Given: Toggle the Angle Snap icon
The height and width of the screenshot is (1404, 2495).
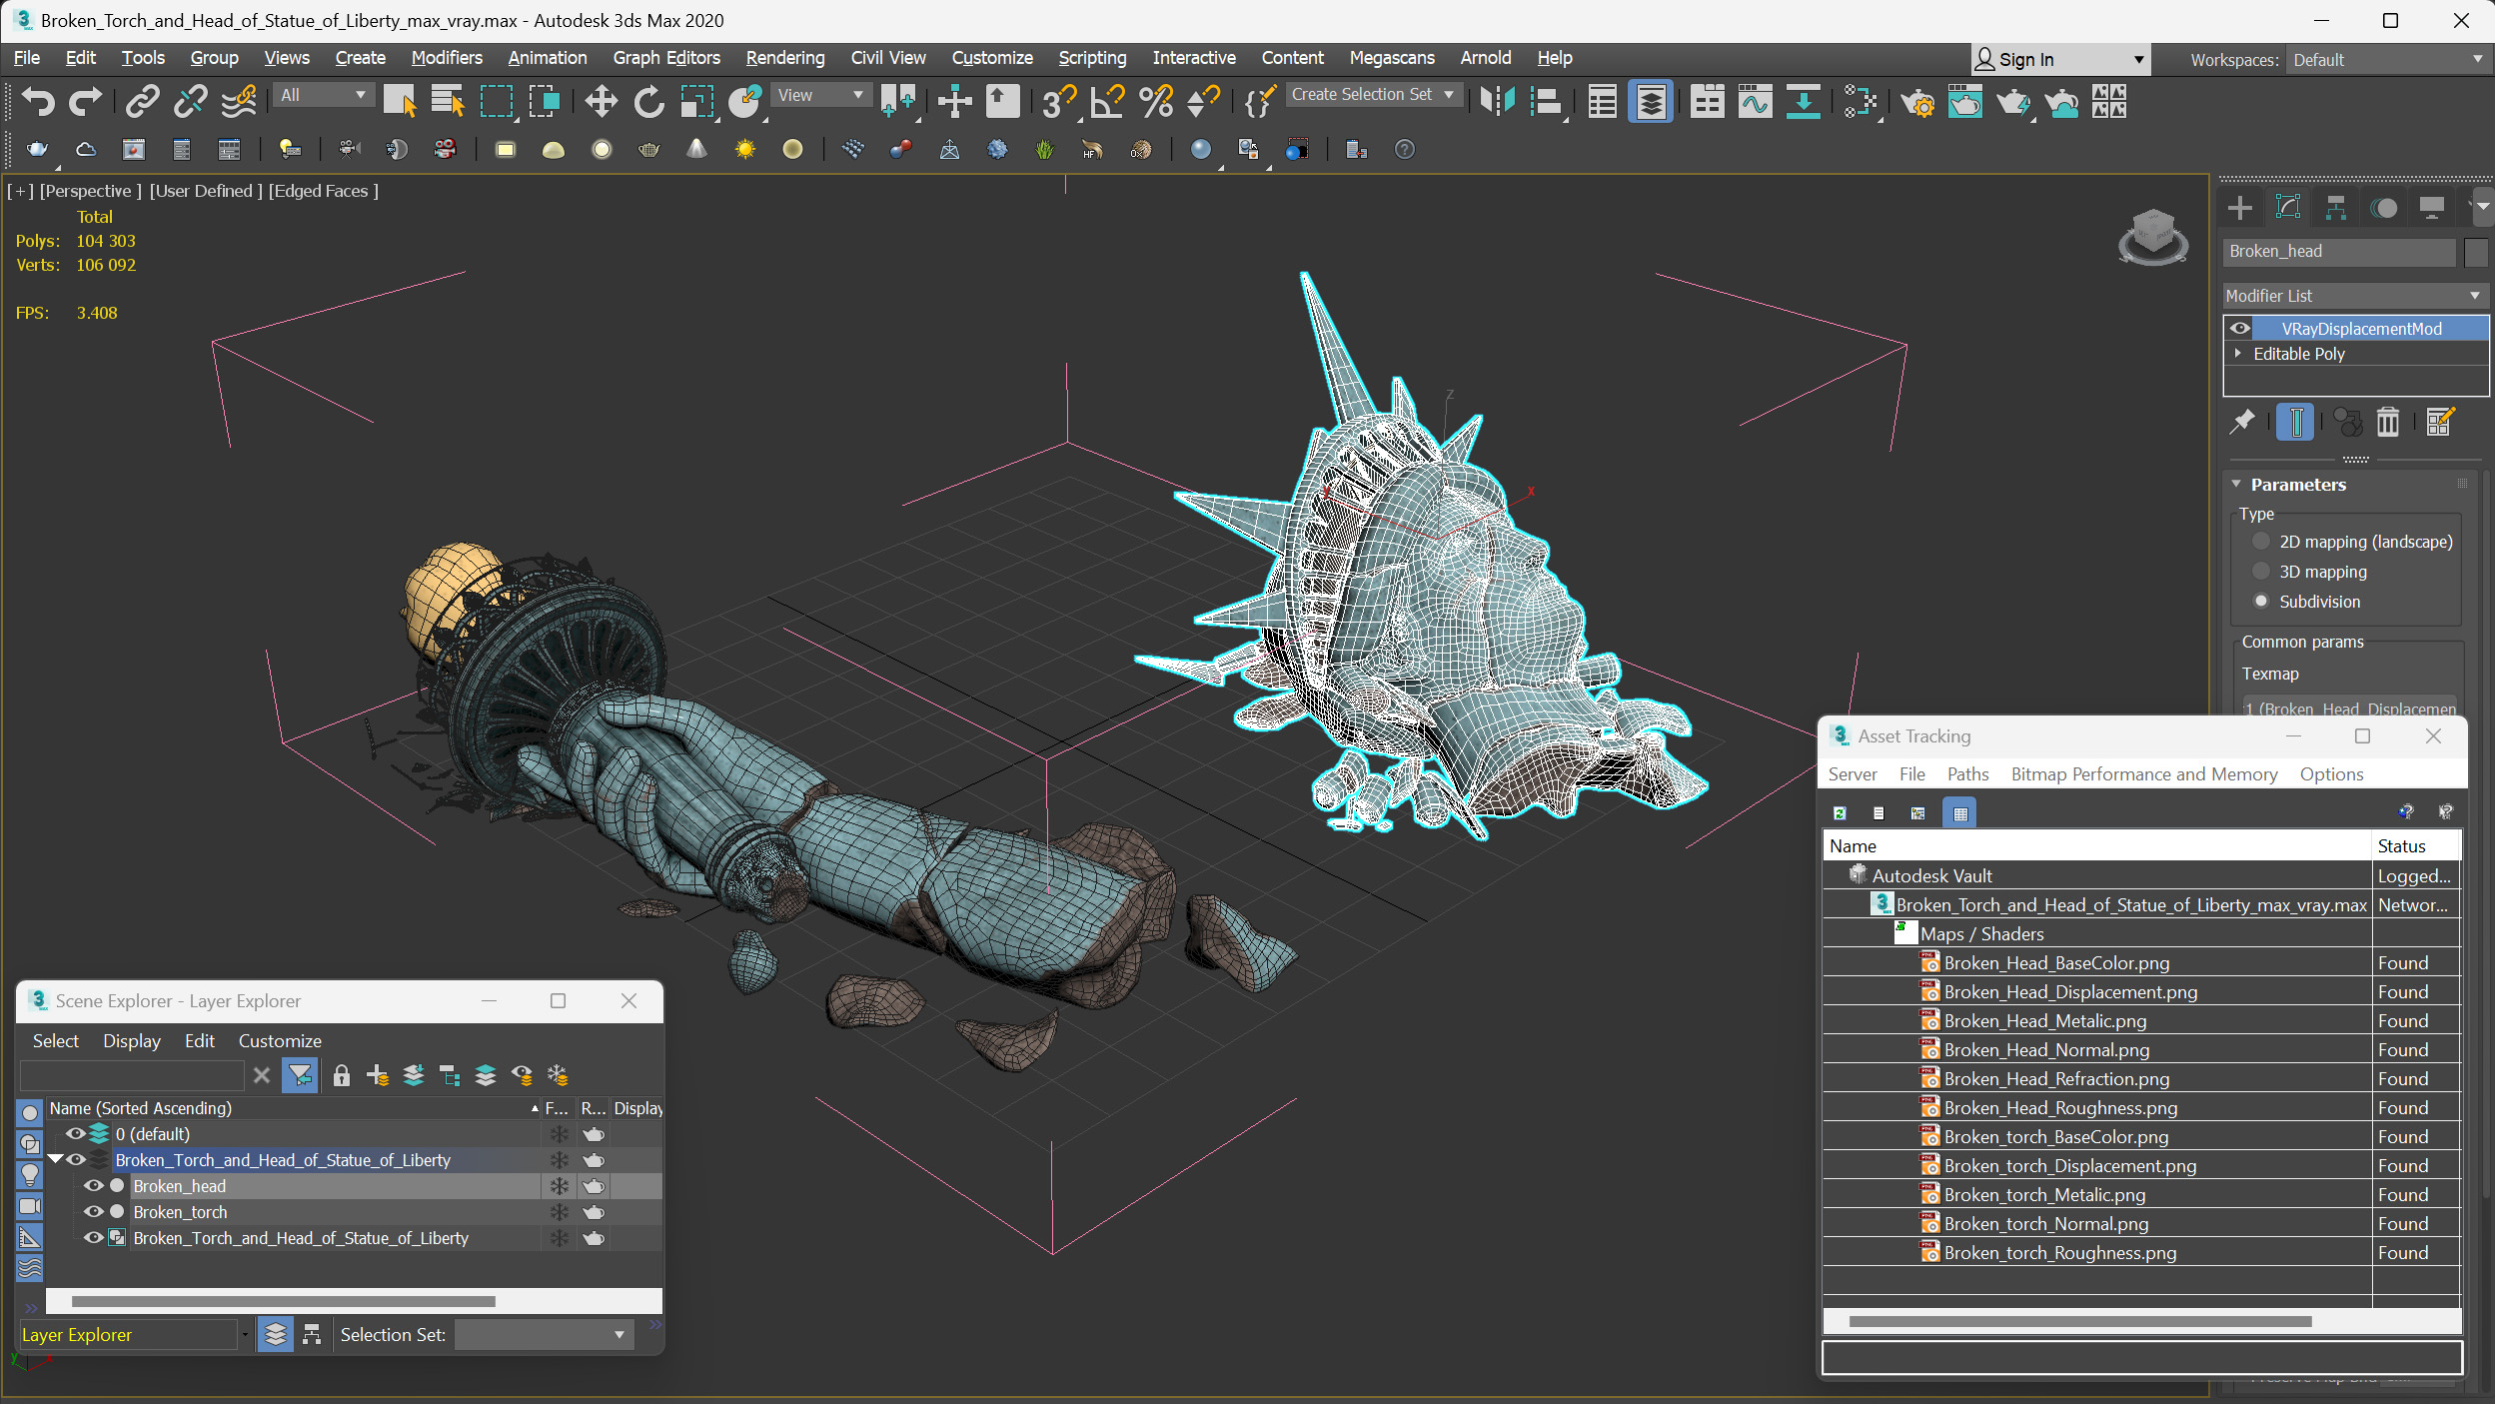Looking at the screenshot, I should (1107, 101).
